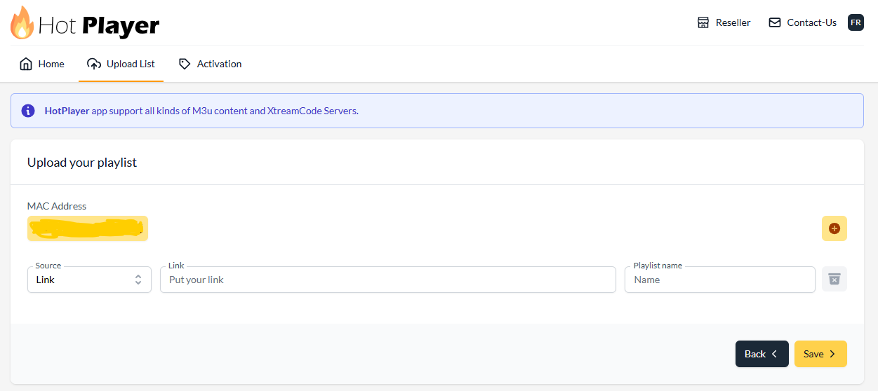Focus the Link input field
Screen dimensions: 878x391
[x=388, y=280]
